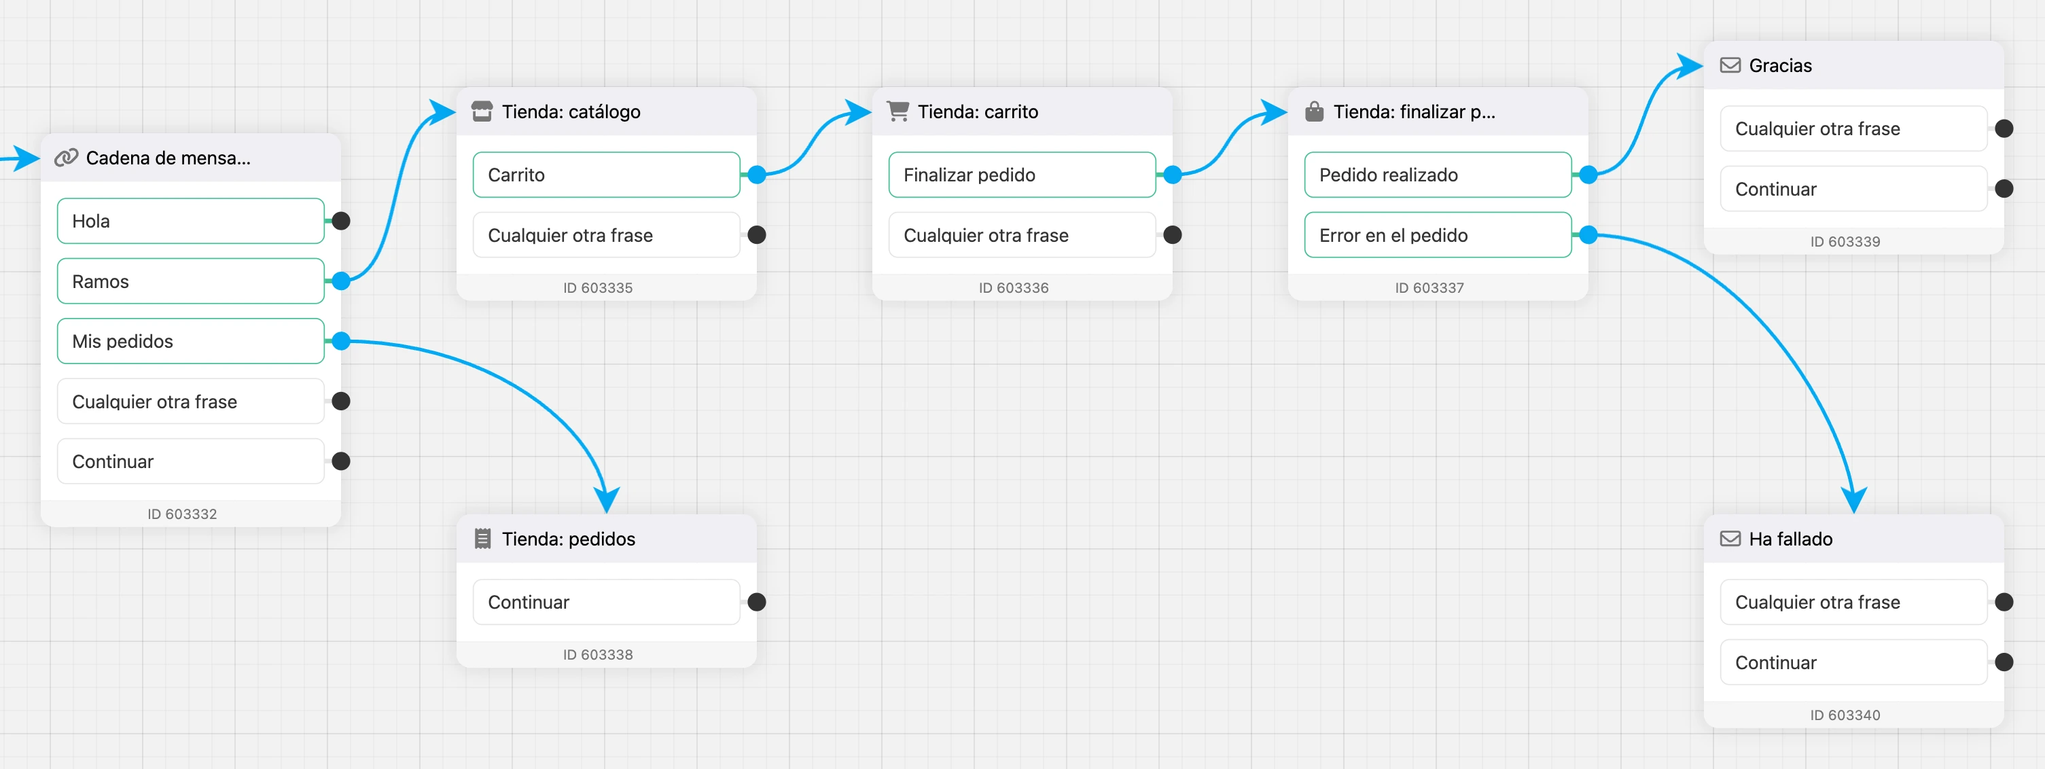Click the receipt icon on Tienda: pedidos

[482, 539]
